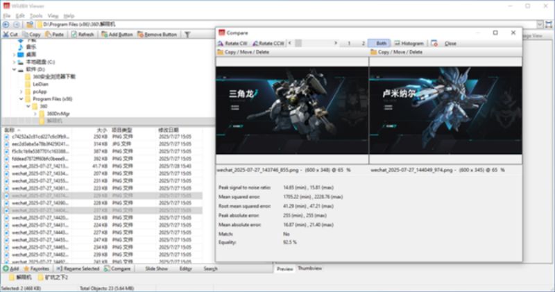Click the path address bar field
This screenshot has height=292, width=555.
[x=287, y=24]
